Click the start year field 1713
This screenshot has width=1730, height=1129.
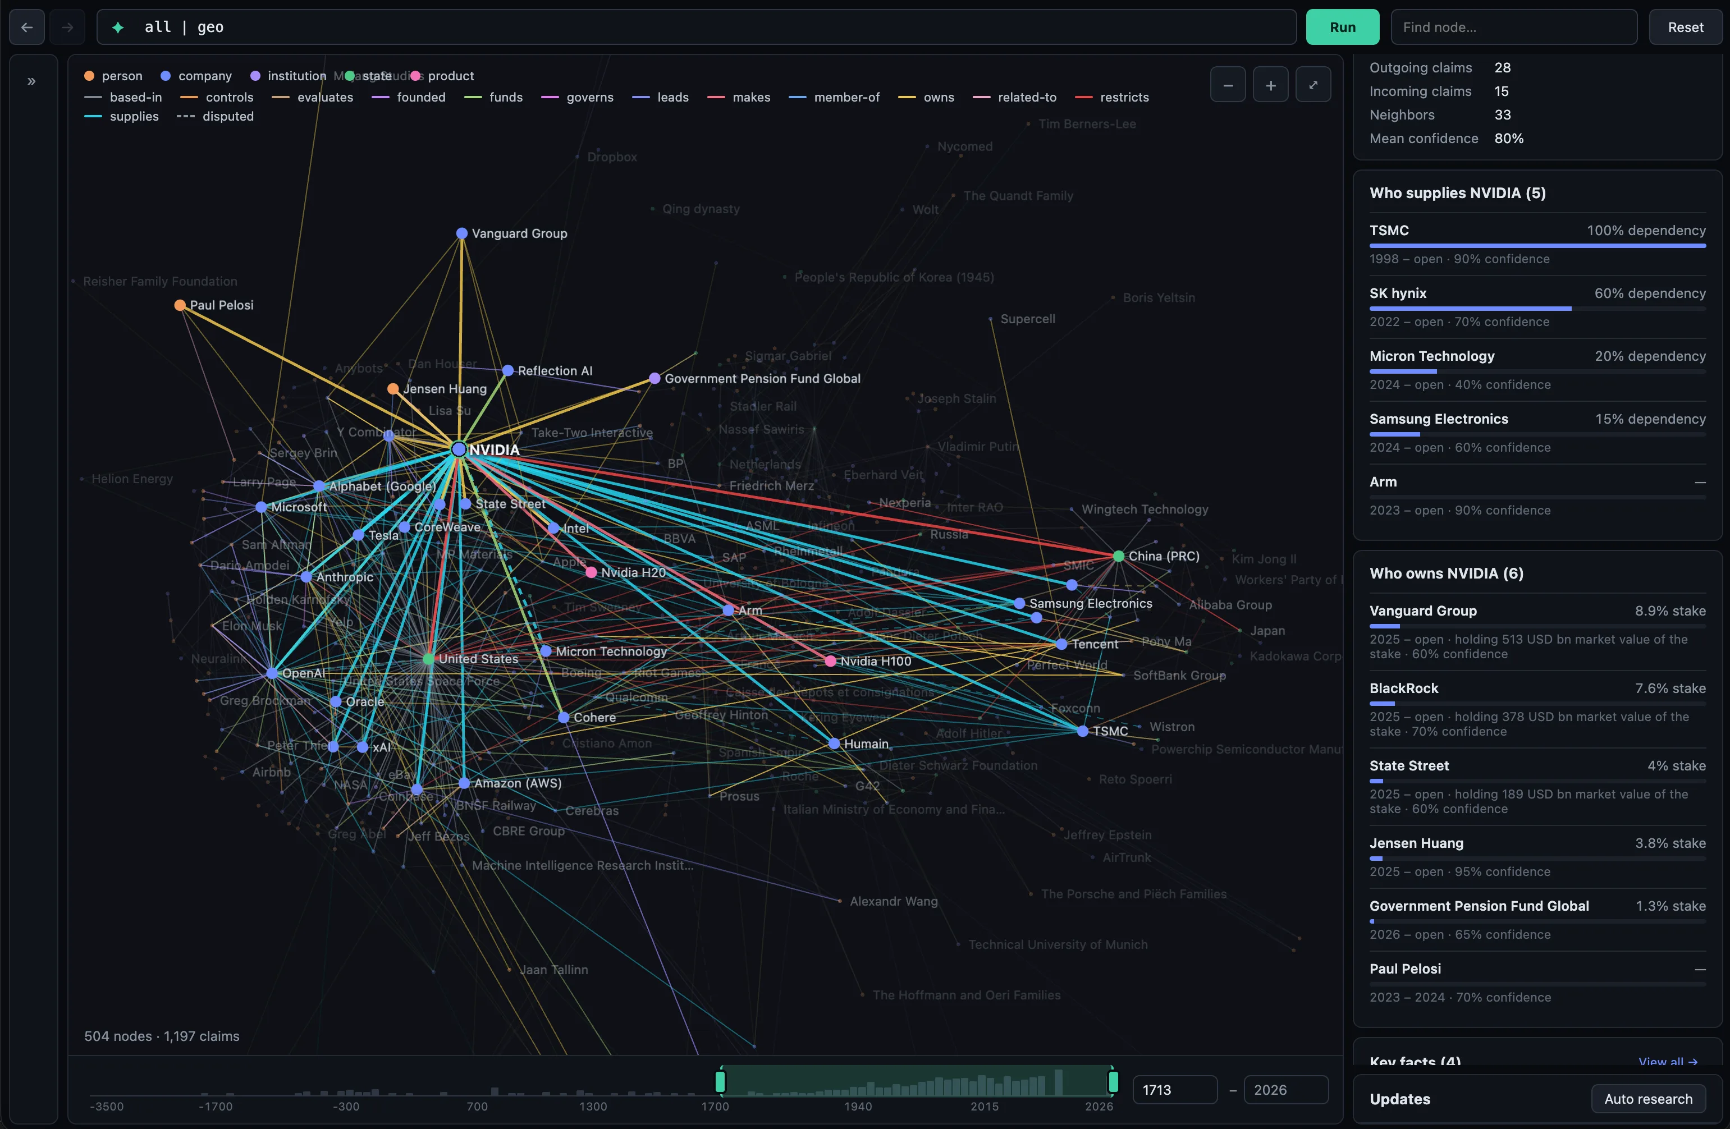[1175, 1090]
